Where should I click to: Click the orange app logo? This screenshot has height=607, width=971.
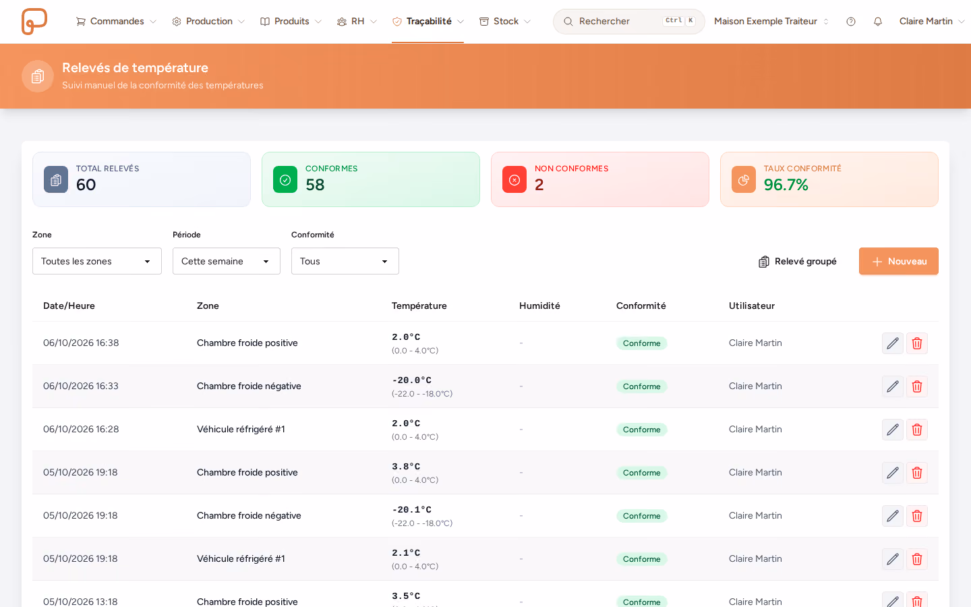34,22
